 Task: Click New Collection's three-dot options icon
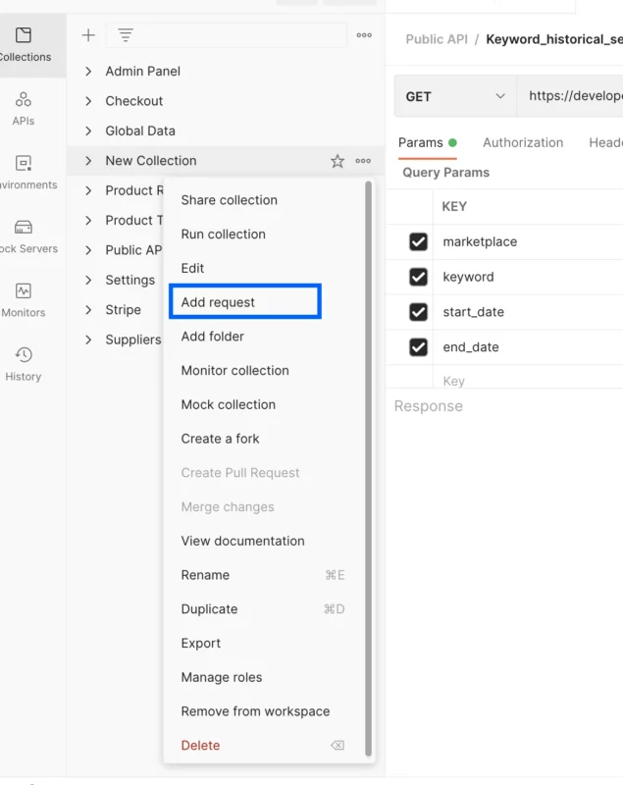tap(363, 161)
